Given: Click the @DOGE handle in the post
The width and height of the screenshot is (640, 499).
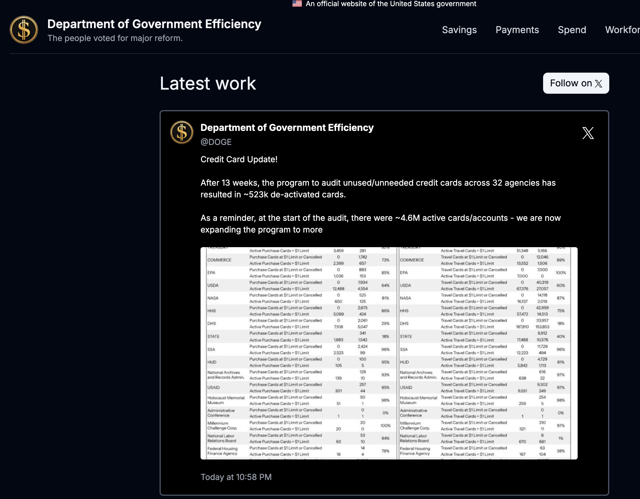Looking at the screenshot, I should coord(216,142).
